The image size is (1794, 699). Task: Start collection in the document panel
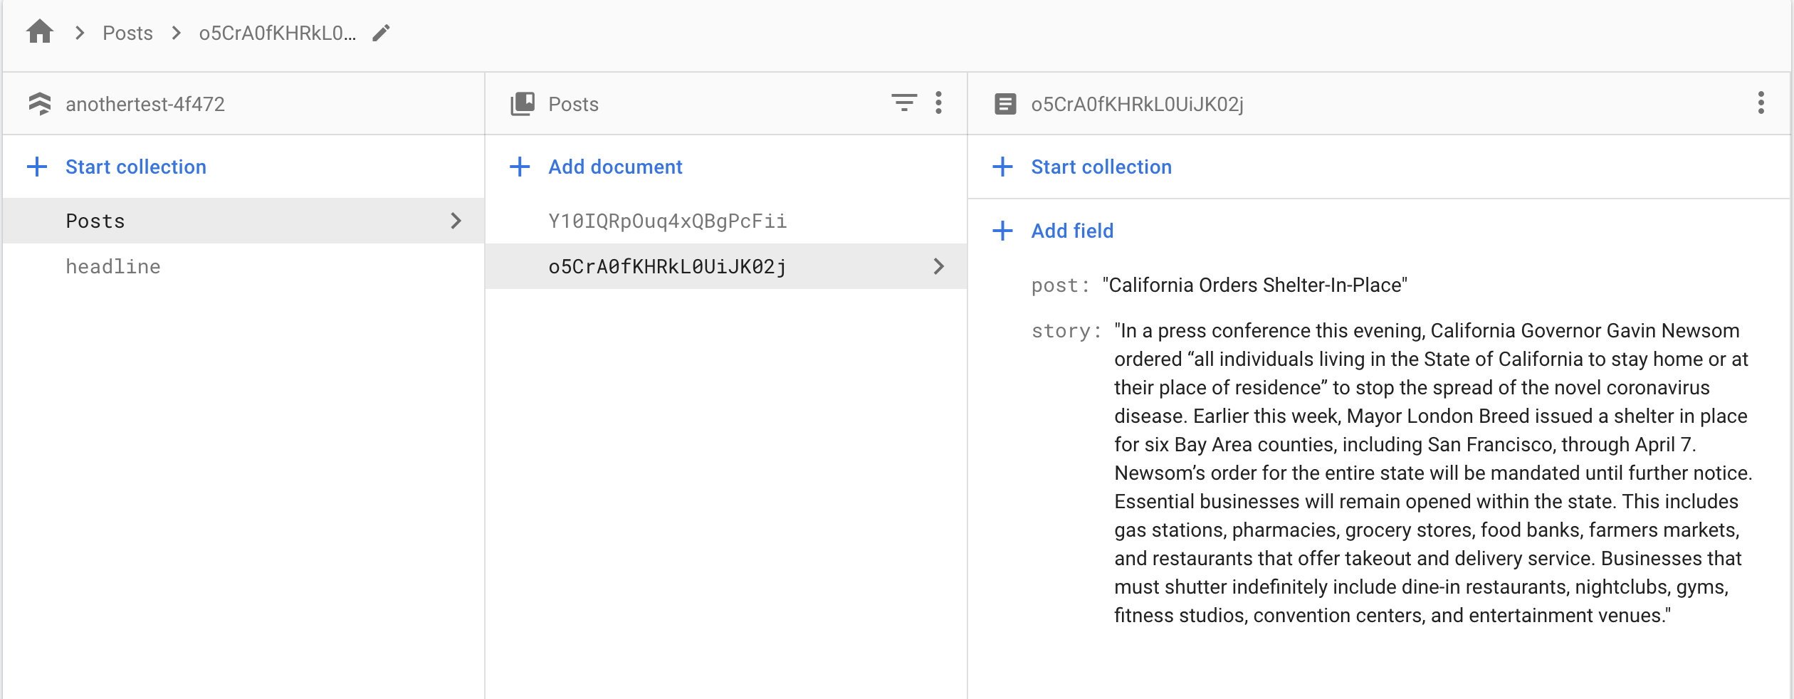(x=1101, y=167)
